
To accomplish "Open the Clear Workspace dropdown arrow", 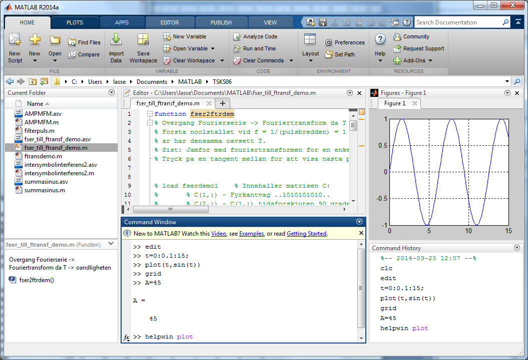I will 222,60.
